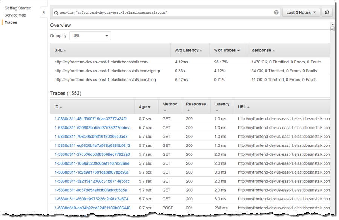Open trace 1-5838d311-ec9320b4a7a978a0885b9812
Viewport: 339px width, 220px height.
[92, 146]
